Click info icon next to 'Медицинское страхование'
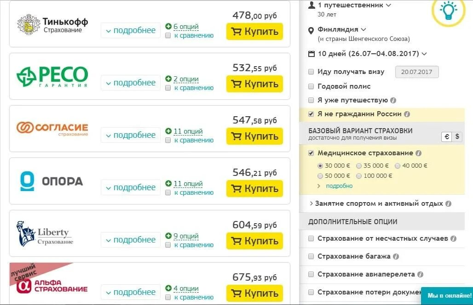473x305 pixels. click(x=418, y=153)
